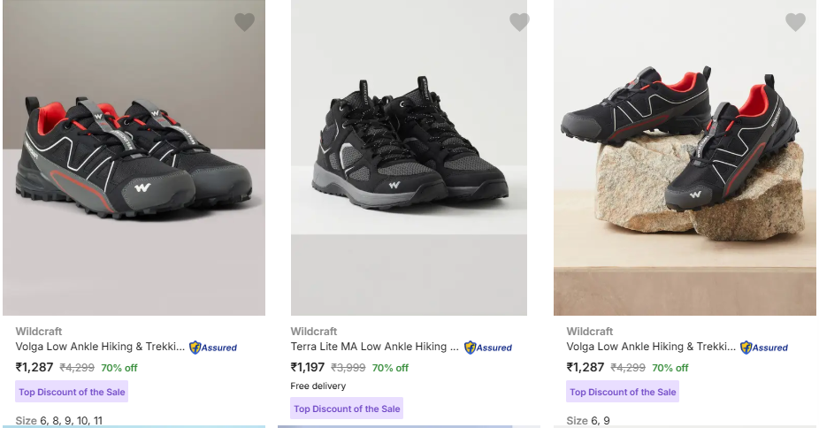Open Terra Lite MA Low Ankle title
This screenshot has height=428, width=819.
pos(375,347)
